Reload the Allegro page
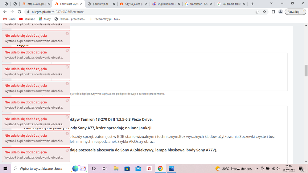The height and width of the screenshot is (173, 308). click(19, 12)
